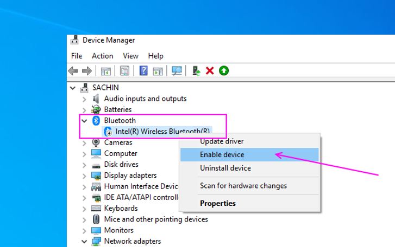Click the IDE ATA/ATAPI controllers icon
Screen dimensions: 395x247
pos(96,198)
